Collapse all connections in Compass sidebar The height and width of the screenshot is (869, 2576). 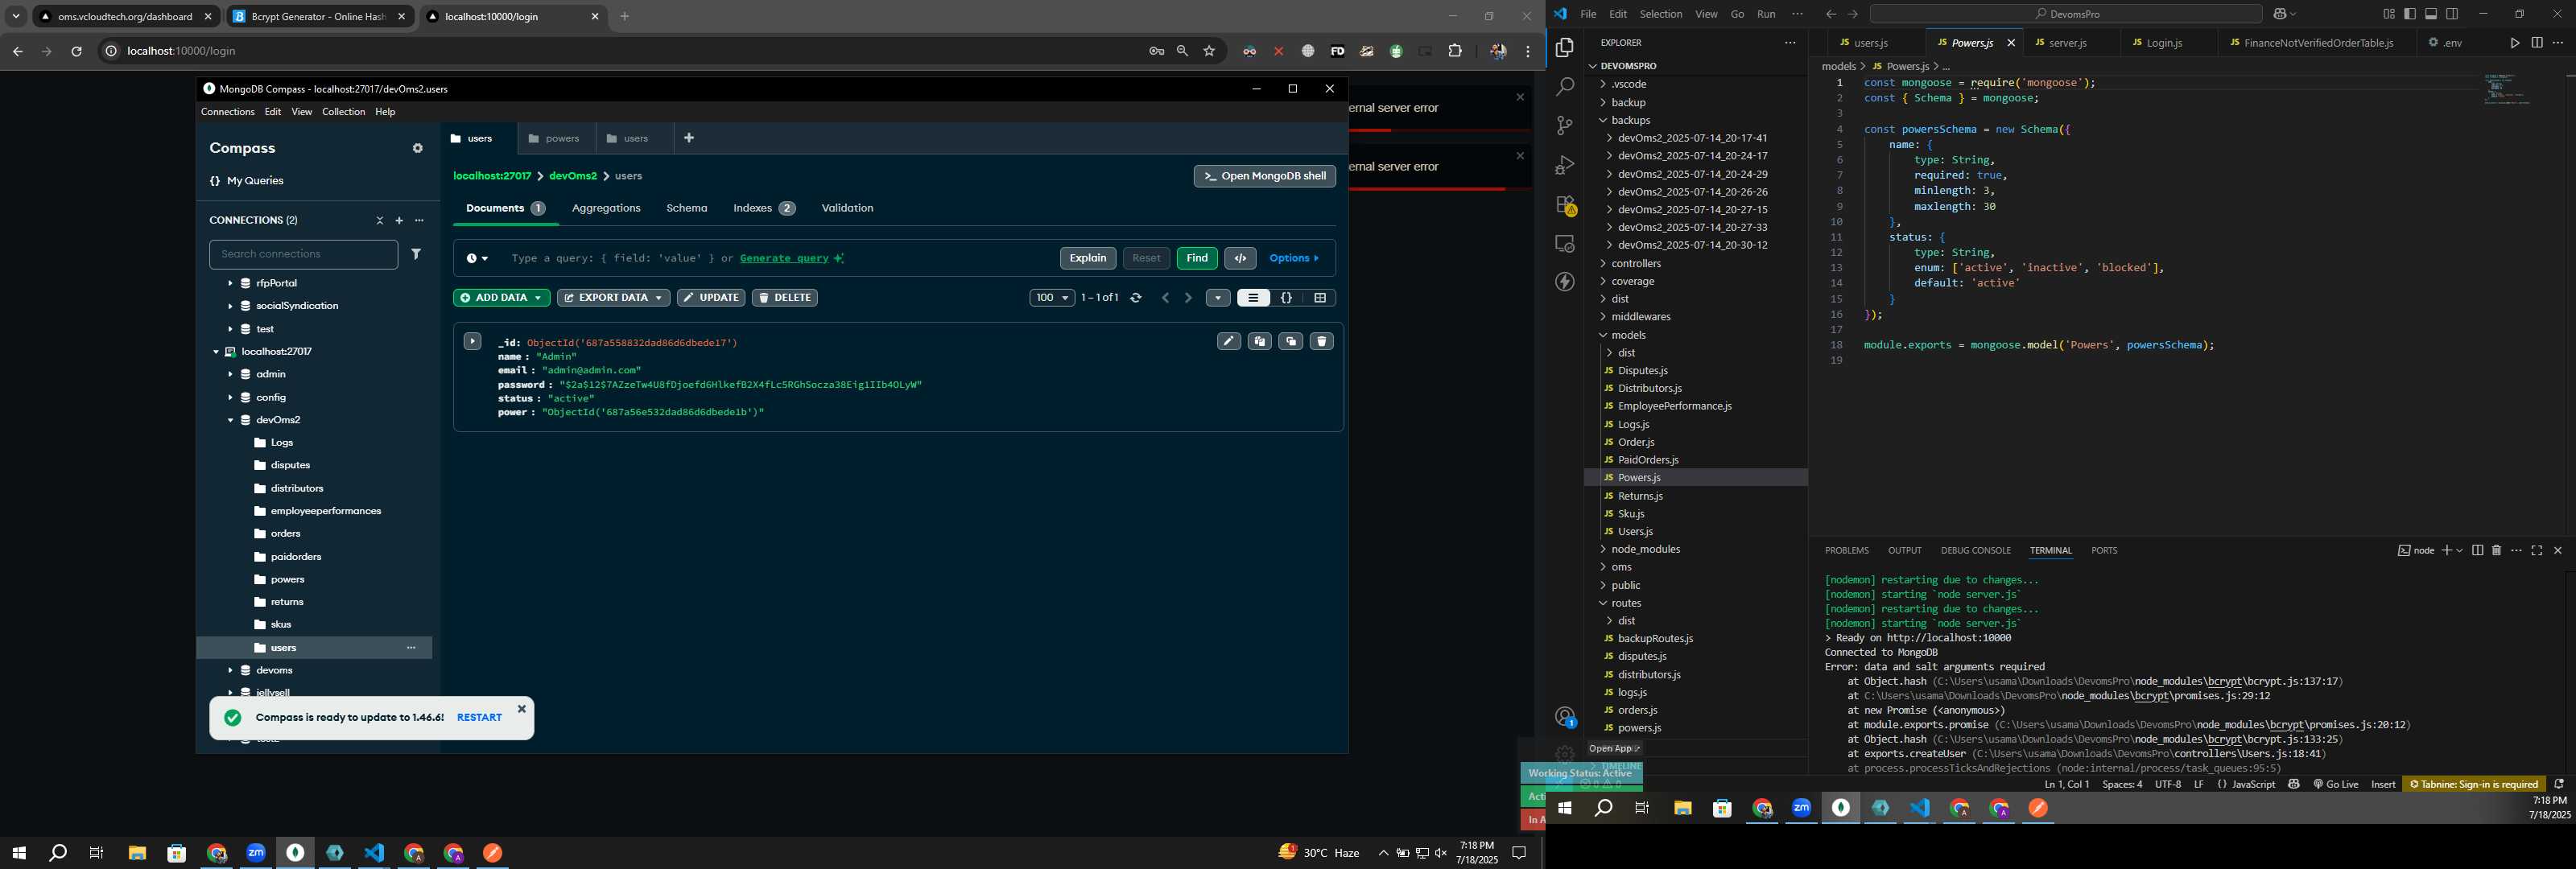(379, 220)
